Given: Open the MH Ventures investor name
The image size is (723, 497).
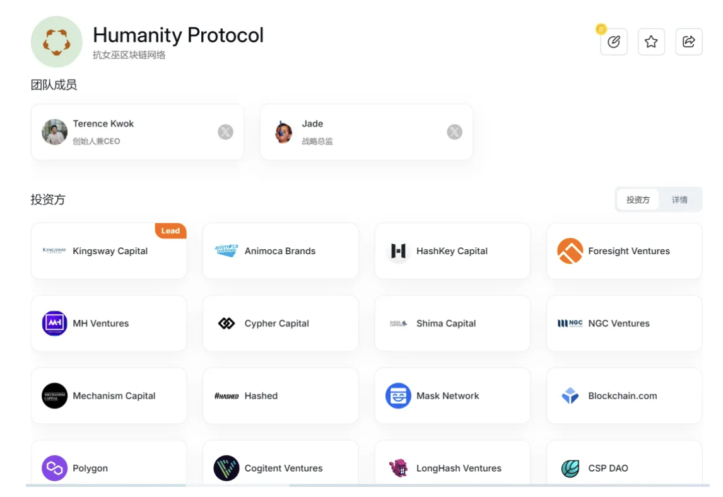Looking at the screenshot, I should tap(100, 324).
